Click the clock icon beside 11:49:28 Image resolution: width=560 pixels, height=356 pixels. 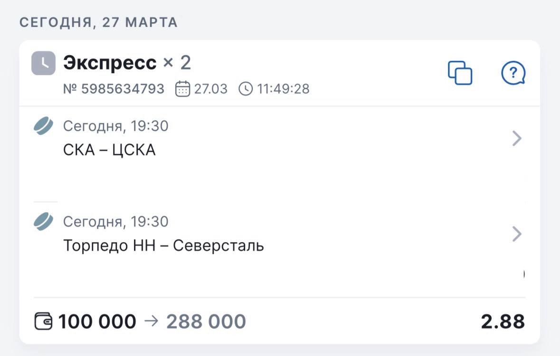[246, 89]
